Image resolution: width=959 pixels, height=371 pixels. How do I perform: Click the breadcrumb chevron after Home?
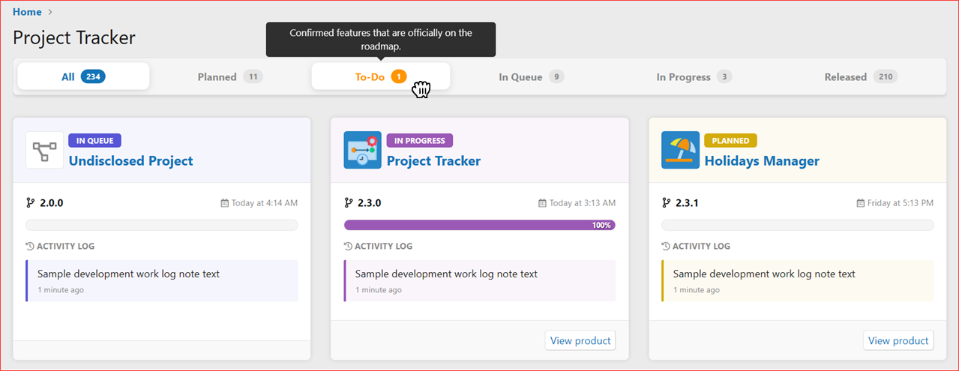(x=51, y=12)
